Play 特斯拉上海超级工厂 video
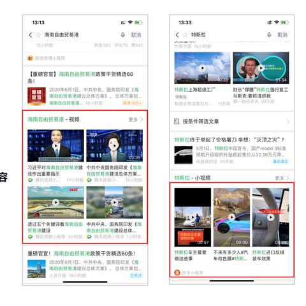This screenshot has height=306, width=306. (x=202, y=68)
